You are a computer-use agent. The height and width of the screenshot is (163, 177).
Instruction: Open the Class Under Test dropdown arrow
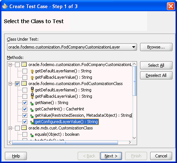134,47
